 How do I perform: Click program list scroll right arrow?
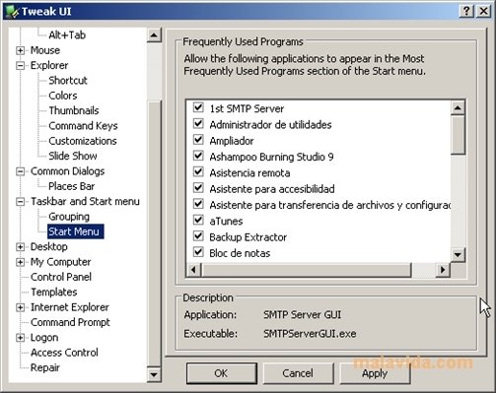click(x=443, y=270)
